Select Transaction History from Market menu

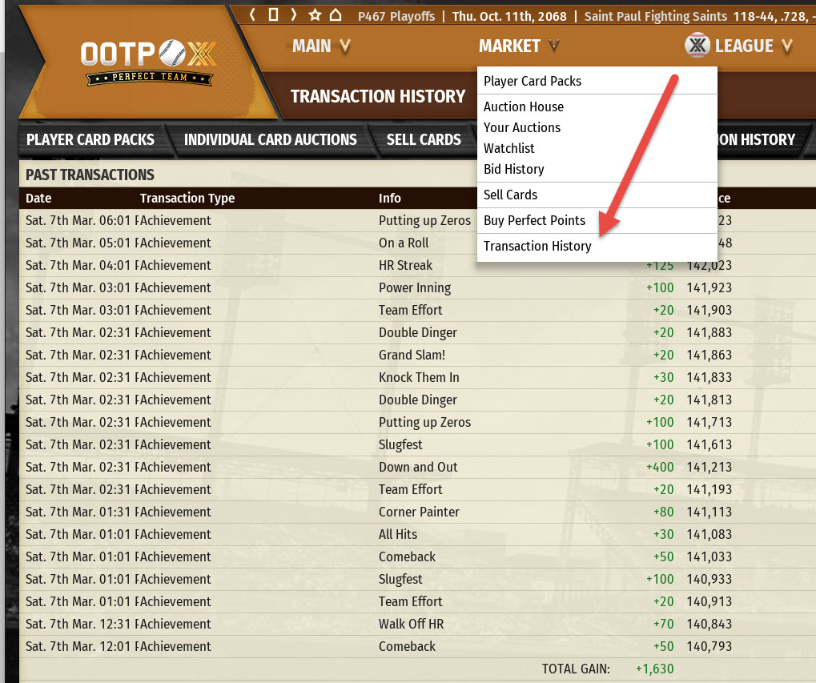coord(537,246)
